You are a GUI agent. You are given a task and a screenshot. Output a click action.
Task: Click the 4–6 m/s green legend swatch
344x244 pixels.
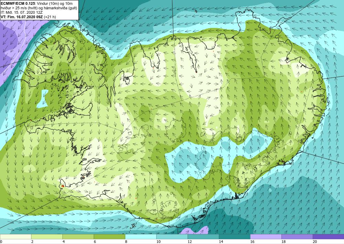[x=78, y=237]
